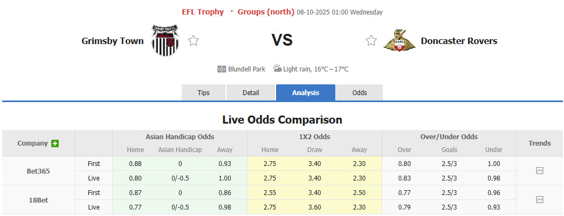The width and height of the screenshot is (564, 216).
Task: Open Bet365 trends chart icon
Action: pos(540,171)
